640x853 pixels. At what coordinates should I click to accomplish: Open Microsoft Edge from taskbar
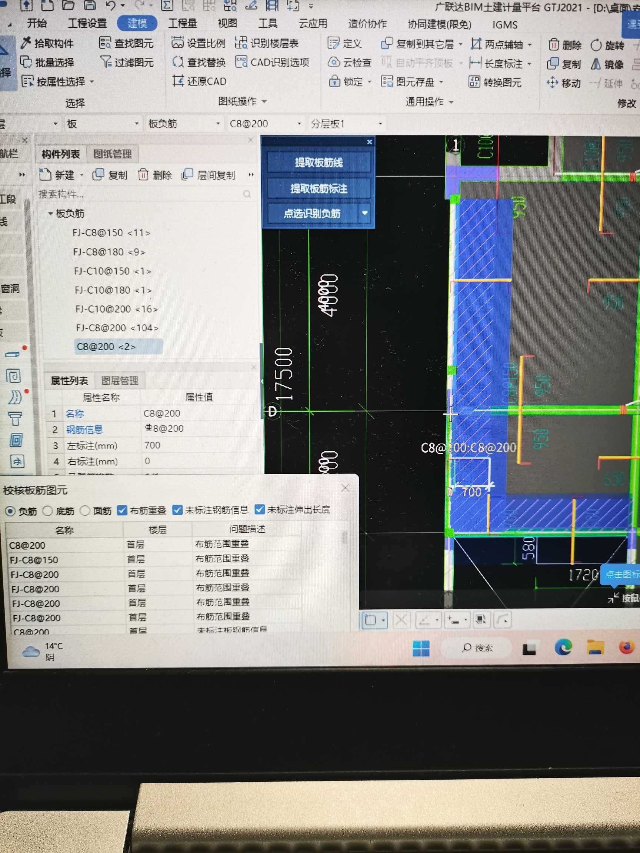tap(563, 647)
